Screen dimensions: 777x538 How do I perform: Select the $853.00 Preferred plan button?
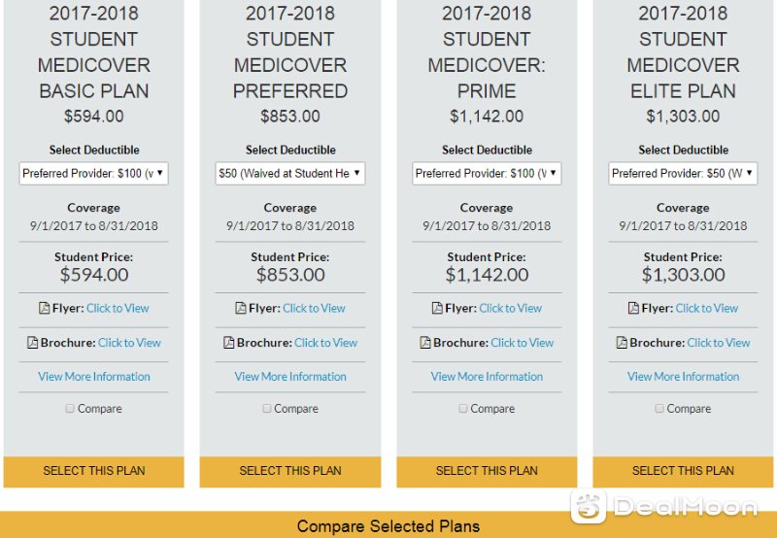click(x=290, y=472)
